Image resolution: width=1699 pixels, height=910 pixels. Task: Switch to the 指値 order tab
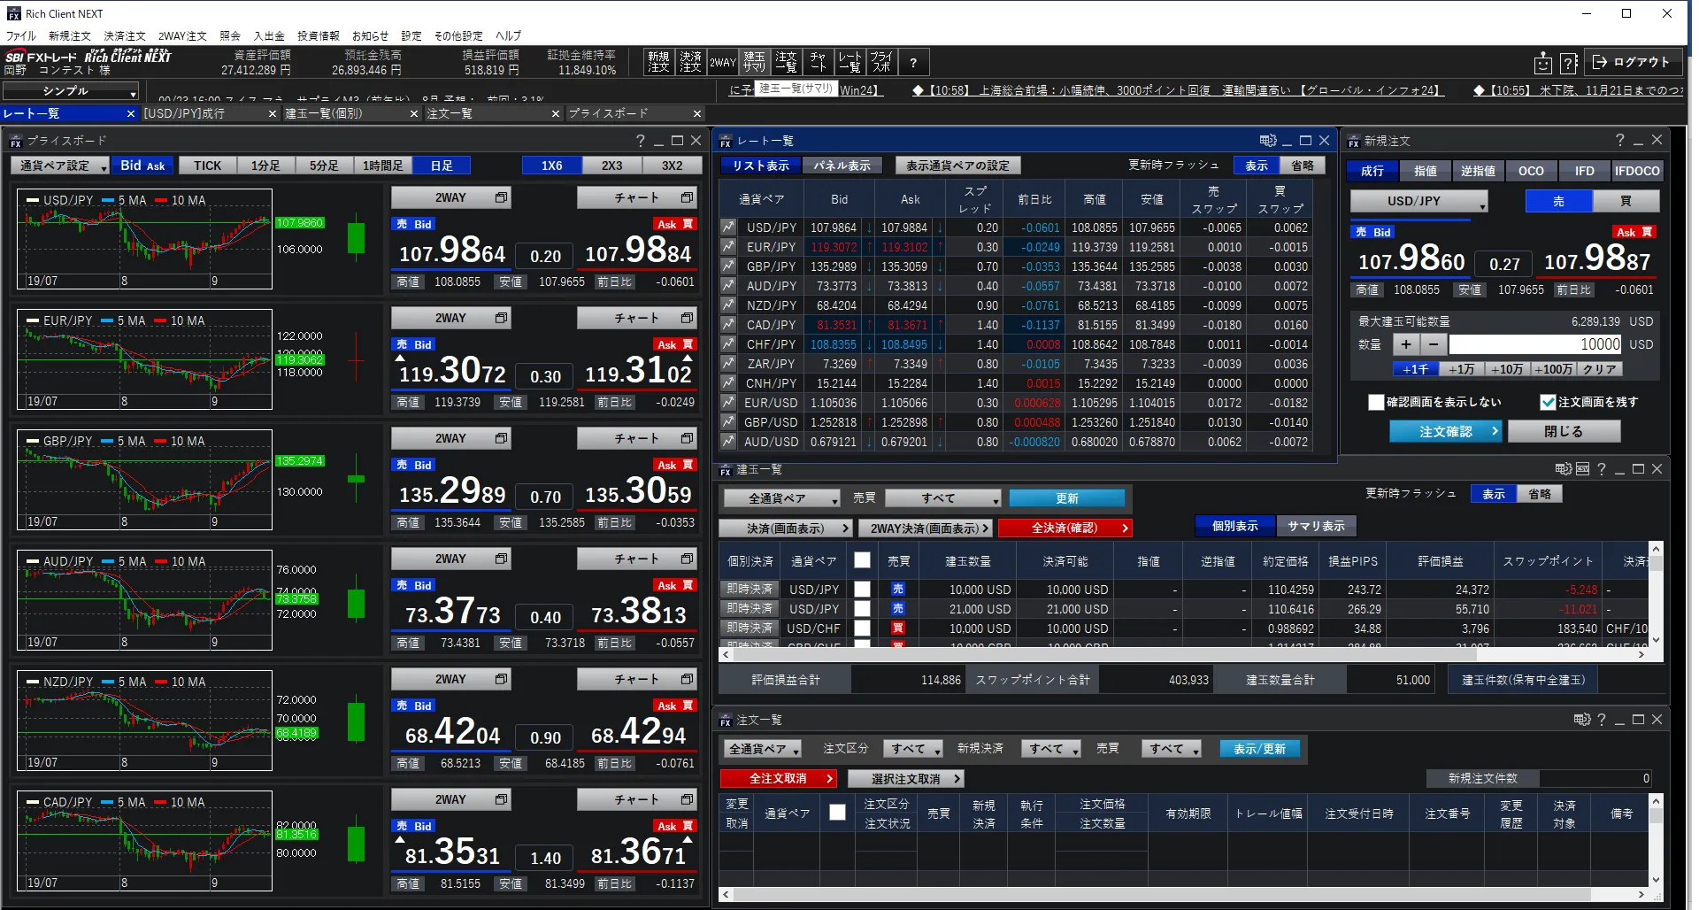coord(1425,171)
